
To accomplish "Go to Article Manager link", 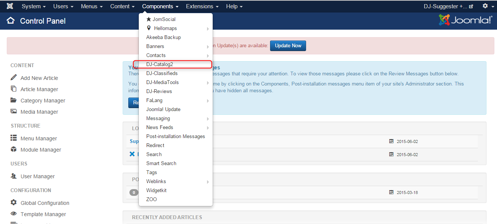I will tap(39, 89).
